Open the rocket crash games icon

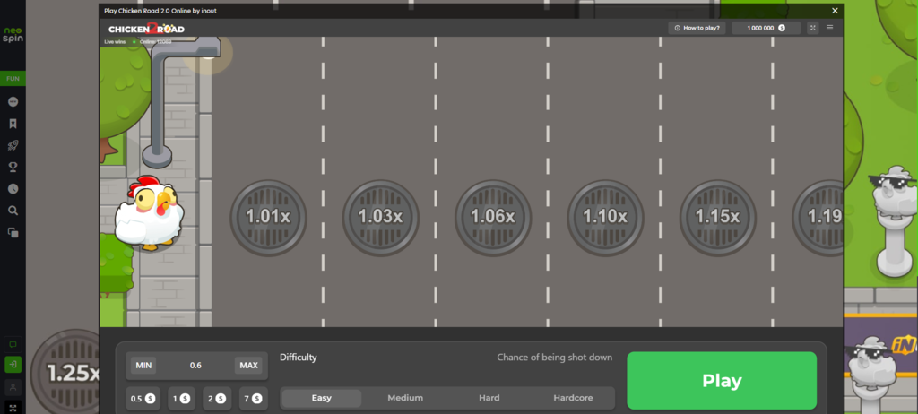(x=13, y=145)
